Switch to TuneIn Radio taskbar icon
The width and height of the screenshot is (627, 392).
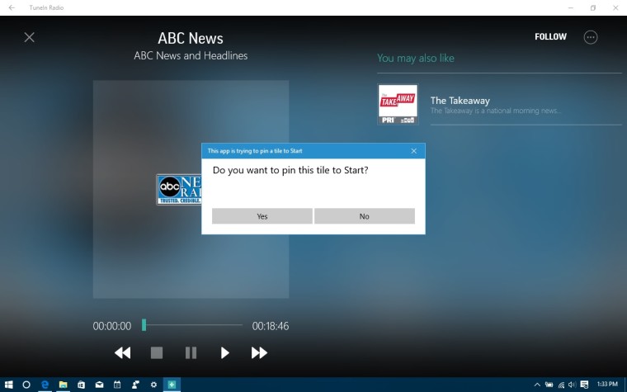172,385
